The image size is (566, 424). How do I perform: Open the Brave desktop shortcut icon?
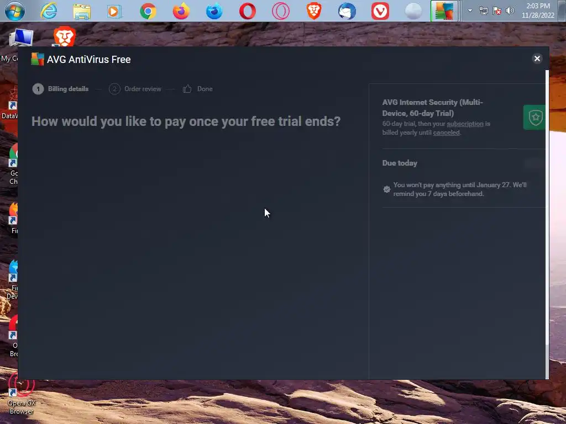[65, 36]
